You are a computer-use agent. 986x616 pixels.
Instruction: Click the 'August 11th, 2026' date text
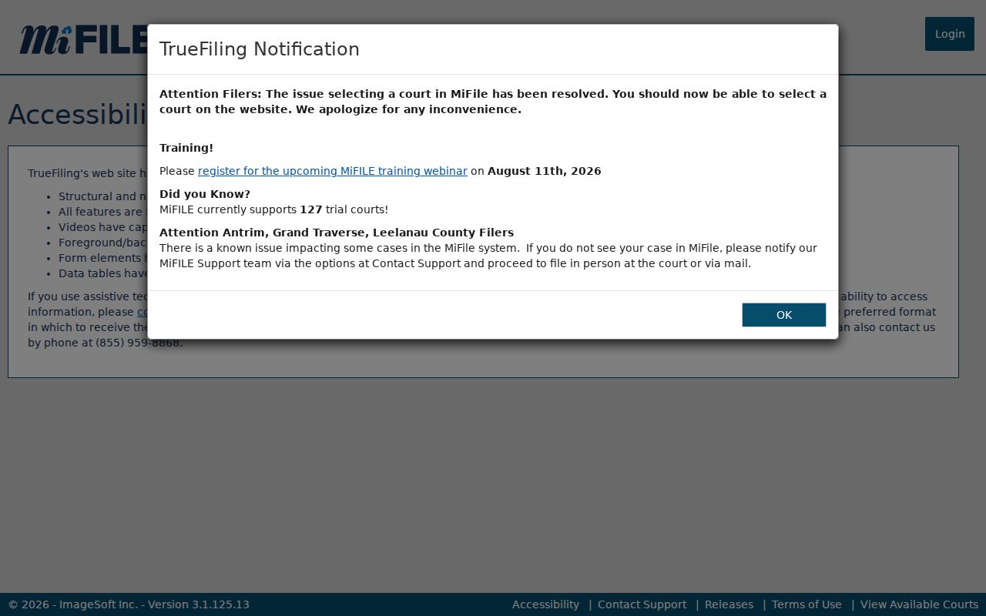544,171
